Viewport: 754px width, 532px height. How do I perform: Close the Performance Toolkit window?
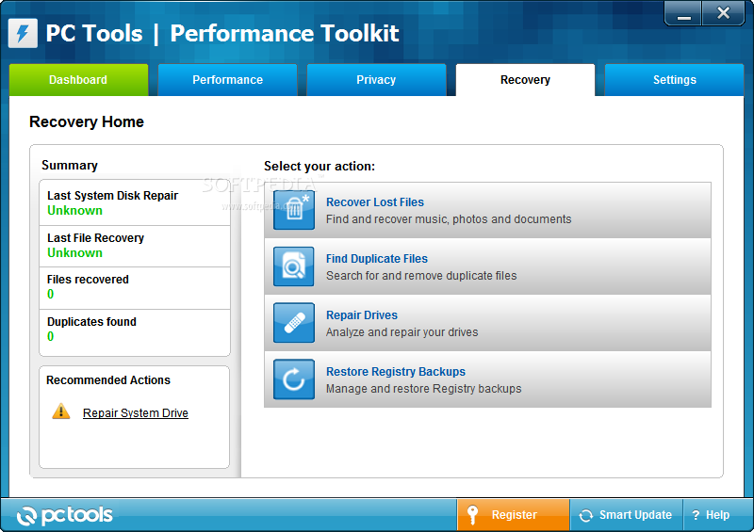[723, 13]
